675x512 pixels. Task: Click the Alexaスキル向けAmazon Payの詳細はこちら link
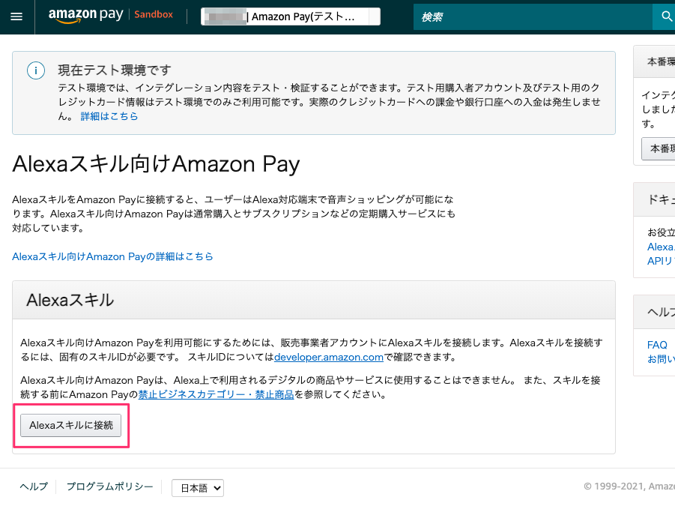[x=112, y=256]
